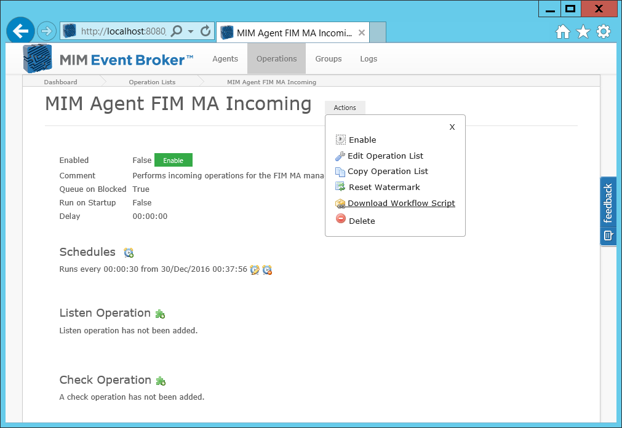Go to Operation Lists breadcrumb
Viewport: 622px width, 428px height.
click(152, 82)
